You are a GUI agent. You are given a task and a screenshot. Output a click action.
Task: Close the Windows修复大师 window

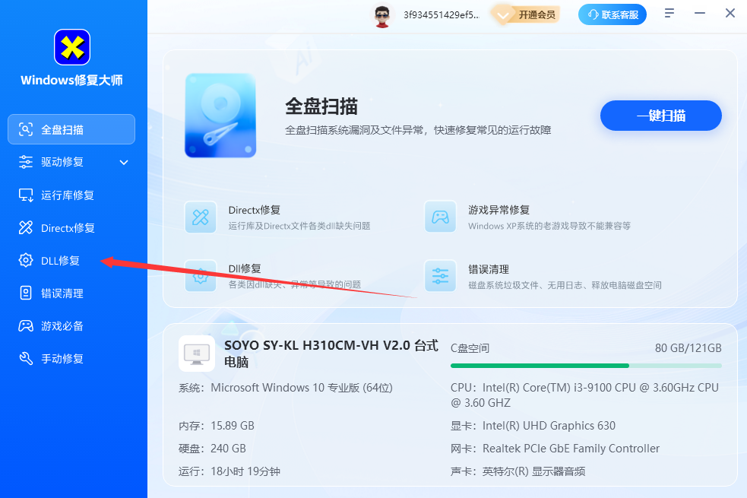coord(730,14)
